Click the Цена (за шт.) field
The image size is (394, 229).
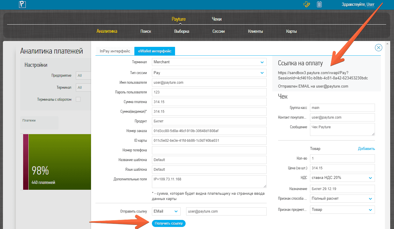[x=342, y=168]
